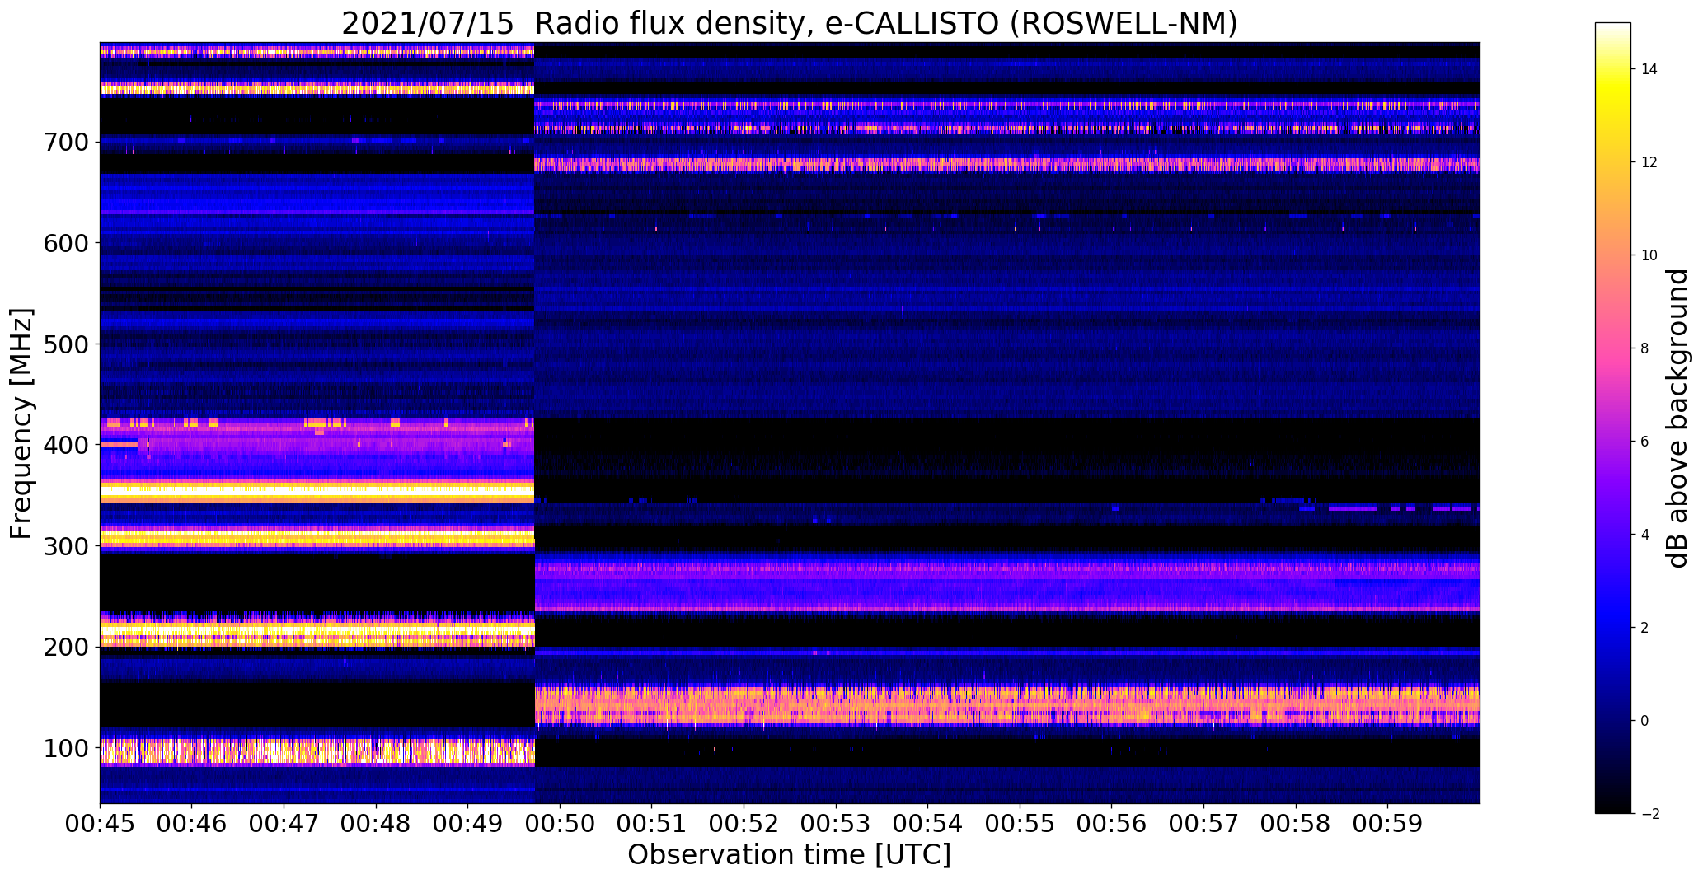This screenshot has width=1703, height=879.
Task: Click the colorbar tick label 6
Action: coord(1644,442)
